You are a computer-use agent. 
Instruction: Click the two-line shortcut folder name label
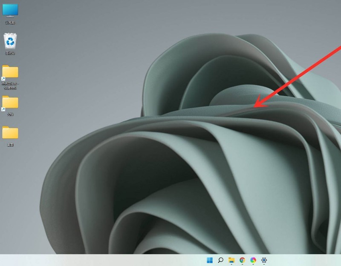(10, 86)
